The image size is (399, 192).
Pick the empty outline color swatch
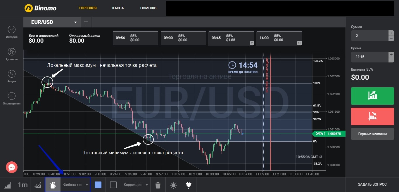point(113,185)
